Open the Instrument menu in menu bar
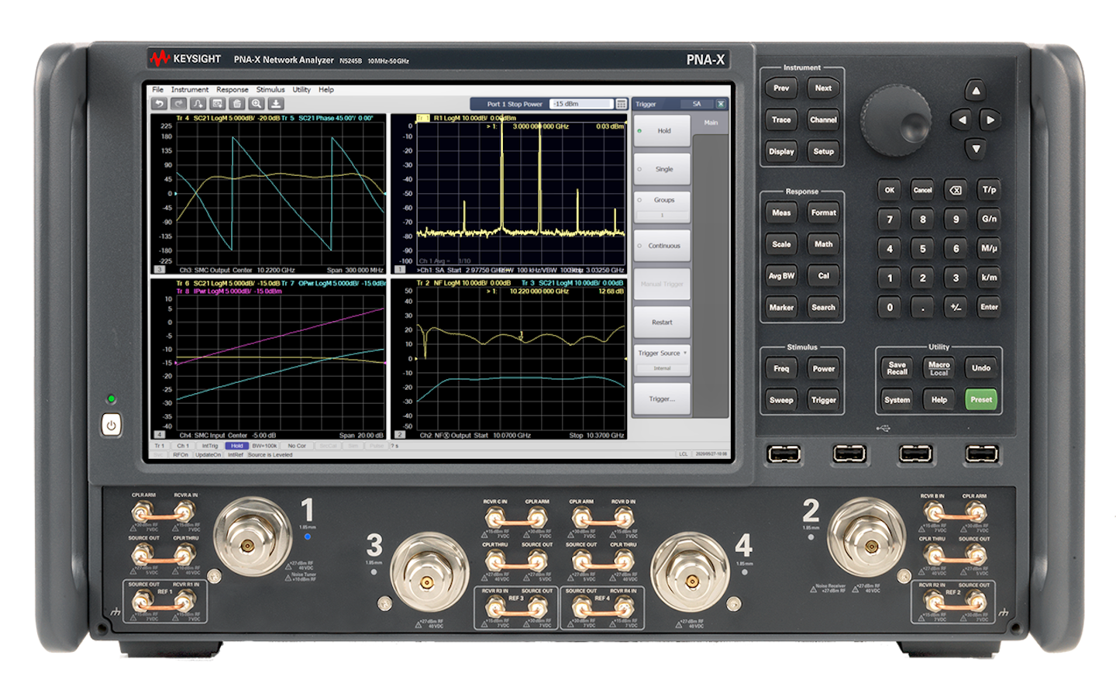This screenshot has height=697, width=1116. coord(190,90)
